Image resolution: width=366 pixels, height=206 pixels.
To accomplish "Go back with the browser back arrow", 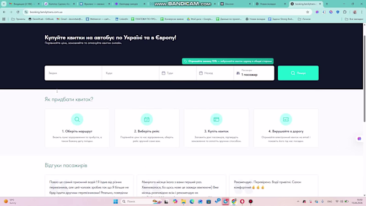I will click(4, 12).
